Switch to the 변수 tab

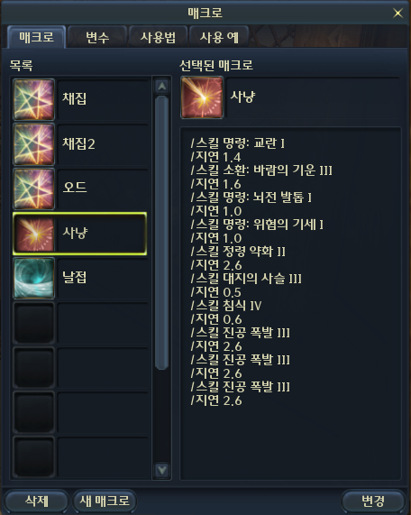tap(97, 37)
